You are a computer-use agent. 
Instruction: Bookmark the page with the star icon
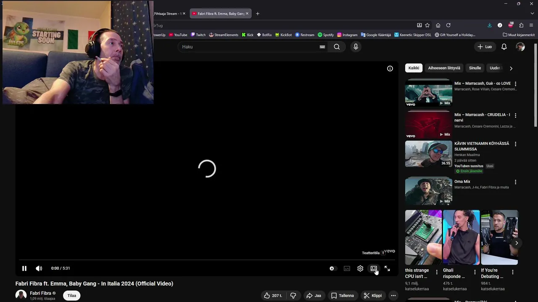pyautogui.click(x=427, y=25)
